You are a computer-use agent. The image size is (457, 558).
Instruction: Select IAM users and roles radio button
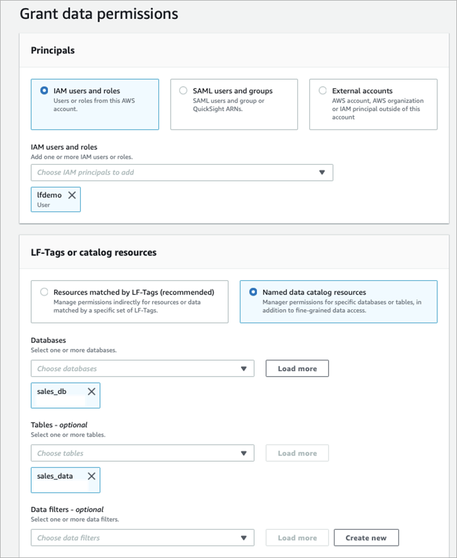click(44, 91)
